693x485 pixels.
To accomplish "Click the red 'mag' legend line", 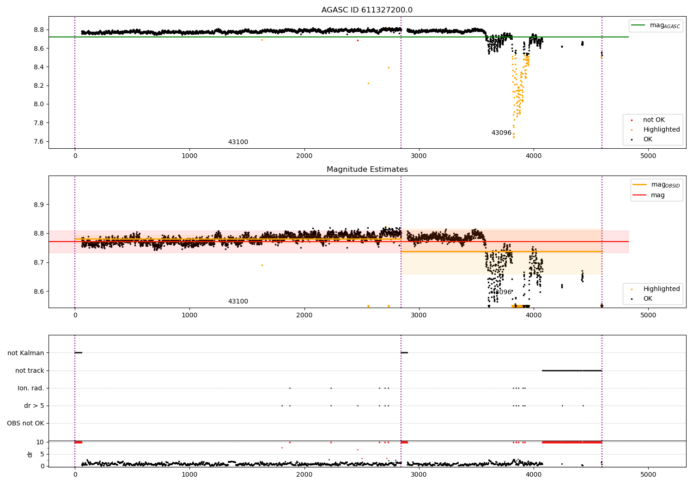I will 640,195.
